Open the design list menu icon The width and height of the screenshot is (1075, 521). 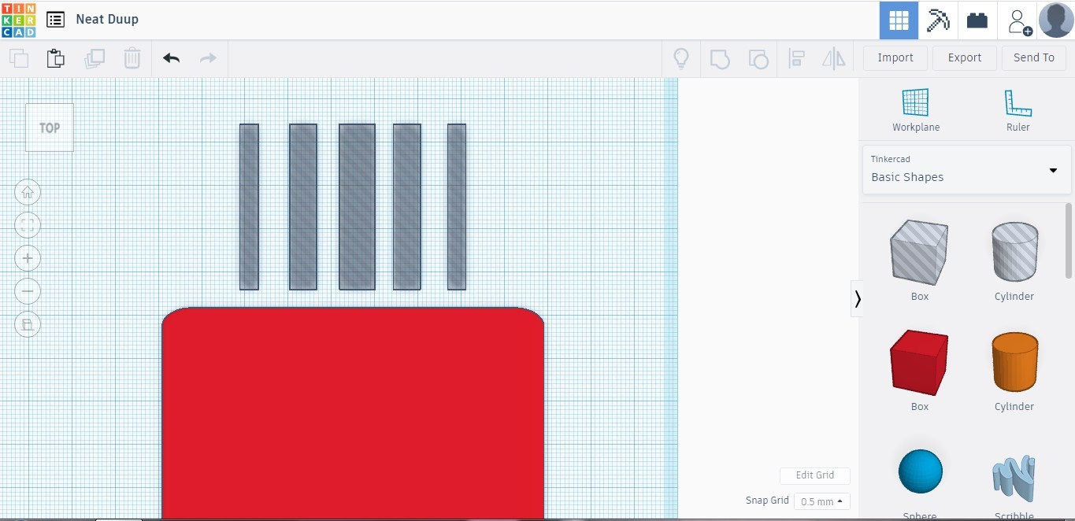pyautogui.click(x=55, y=20)
